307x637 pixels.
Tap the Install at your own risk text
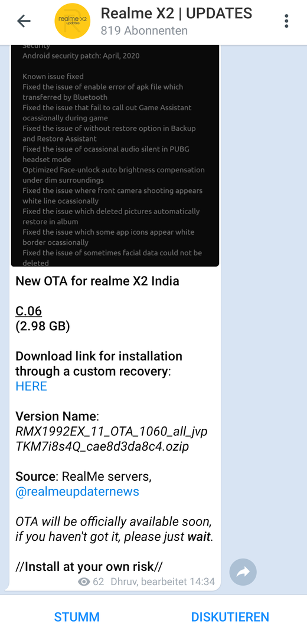[90, 566]
